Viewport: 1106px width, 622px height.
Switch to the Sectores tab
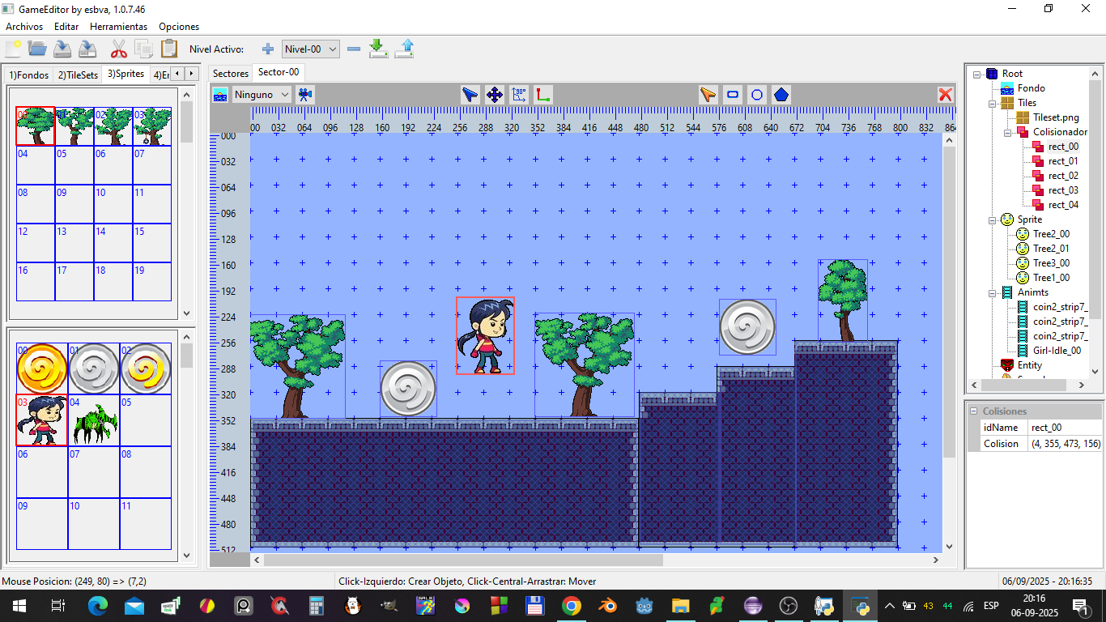tap(231, 74)
